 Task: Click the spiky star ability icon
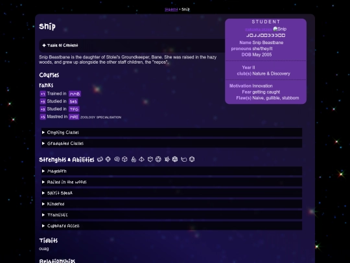pyautogui.click(x=167, y=159)
